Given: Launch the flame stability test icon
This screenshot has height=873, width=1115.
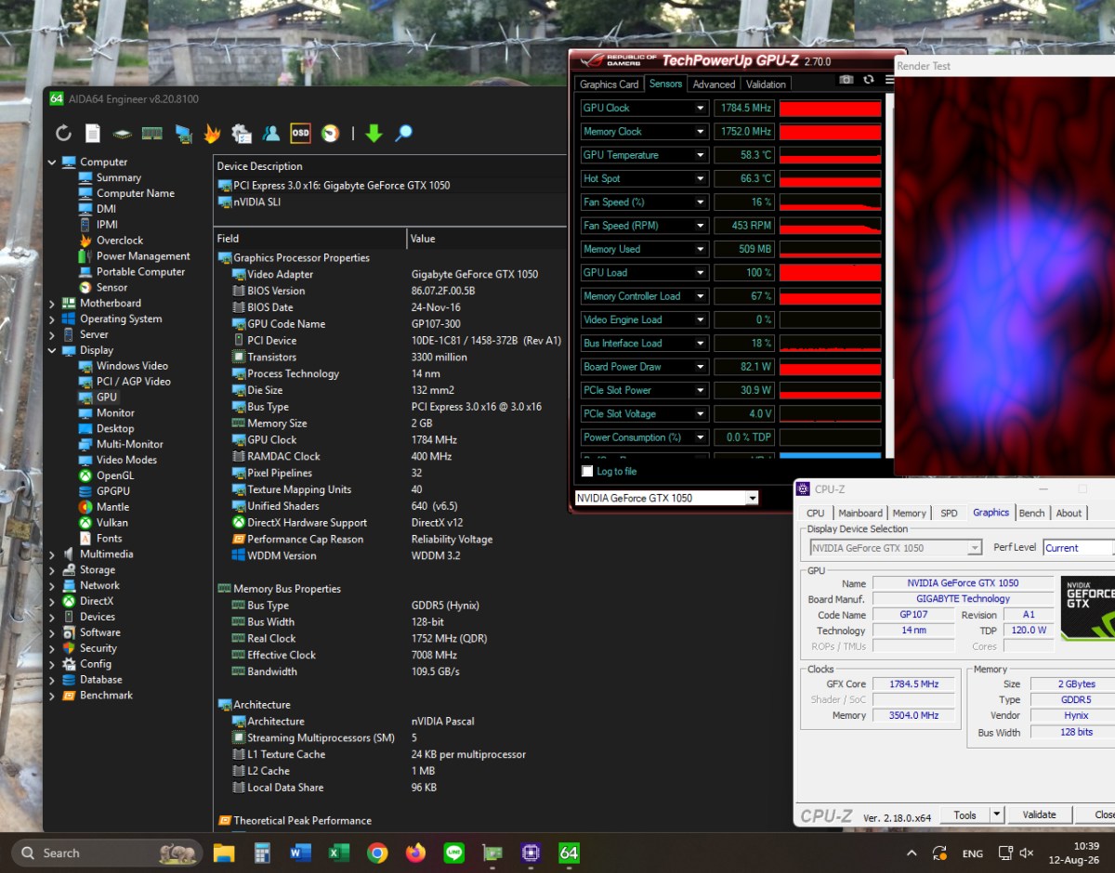Looking at the screenshot, I should point(212,134).
